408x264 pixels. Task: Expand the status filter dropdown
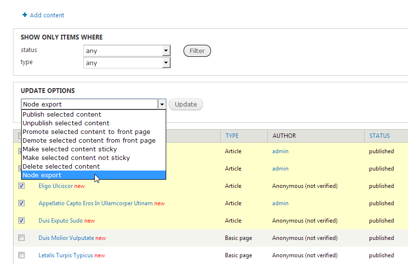166,51
